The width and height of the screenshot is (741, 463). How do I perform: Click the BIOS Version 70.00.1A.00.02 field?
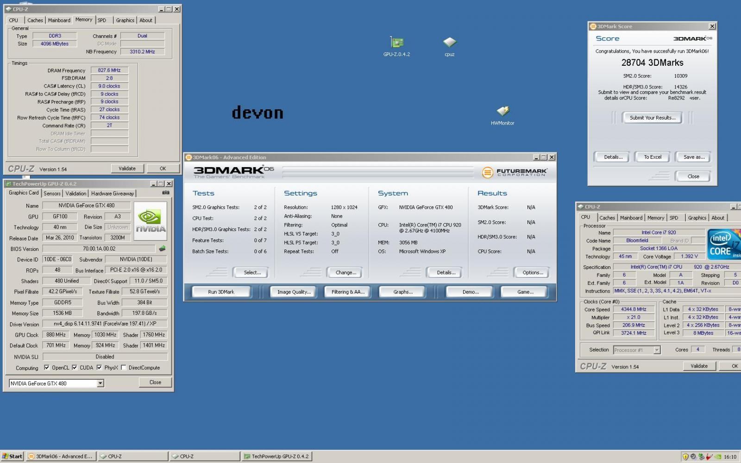(x=99, y=249)
